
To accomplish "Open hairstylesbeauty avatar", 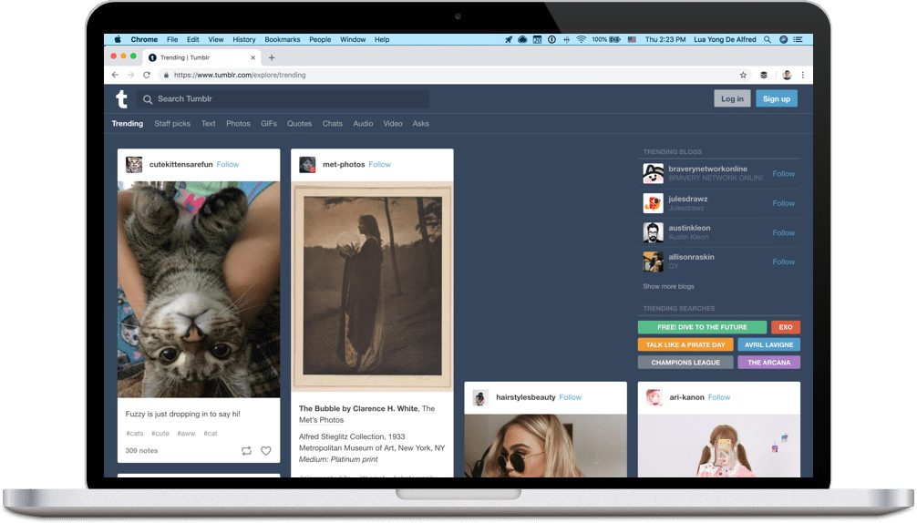I will (x=480, y=398).
